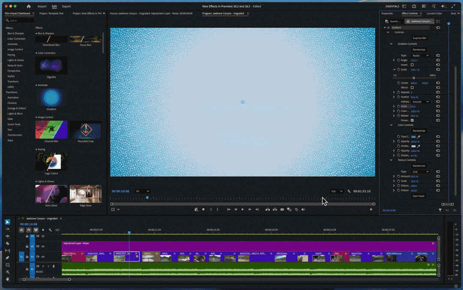Switch to Lumetri Color tab
The image size is (463, 290).
pyautogui.click(x=434, y=13)
